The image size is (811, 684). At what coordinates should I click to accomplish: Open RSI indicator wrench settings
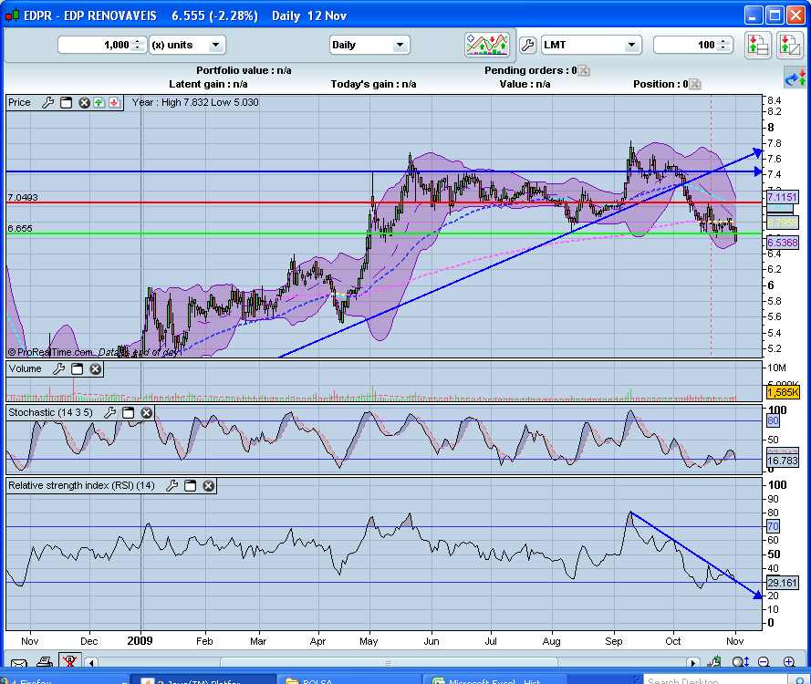point(172,485)
